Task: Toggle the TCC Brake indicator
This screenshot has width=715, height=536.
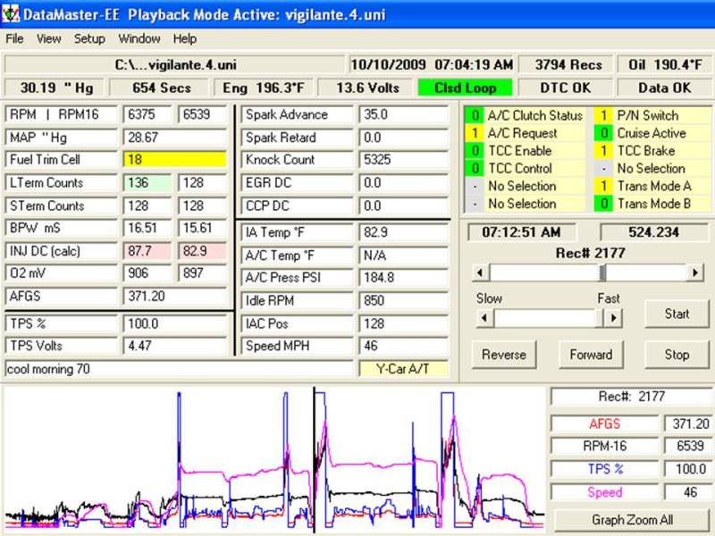Action: (603, 151)
